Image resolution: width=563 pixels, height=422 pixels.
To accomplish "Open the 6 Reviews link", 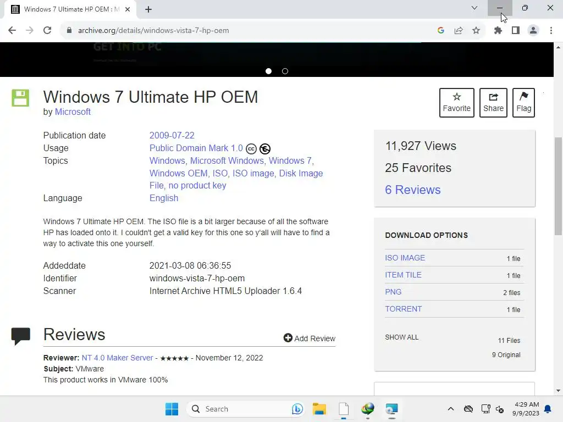I will click(413, 190).
